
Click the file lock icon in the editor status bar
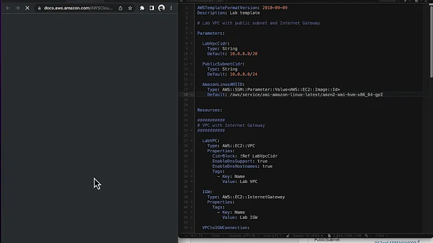(288, 236)
